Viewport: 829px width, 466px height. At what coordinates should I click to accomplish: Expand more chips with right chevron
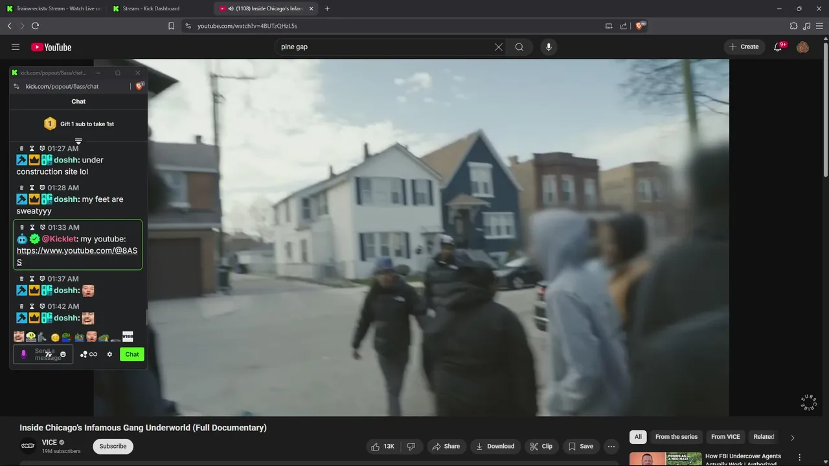tap(792, 438)
